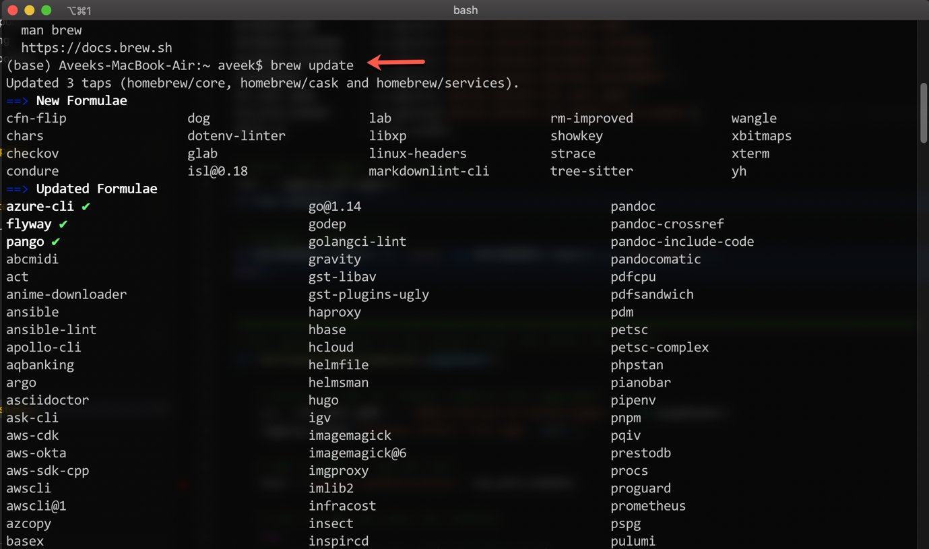Click on 'dotenv-linter' in the new formulae
The image size is (929, 549).
[x=236, y=135]
